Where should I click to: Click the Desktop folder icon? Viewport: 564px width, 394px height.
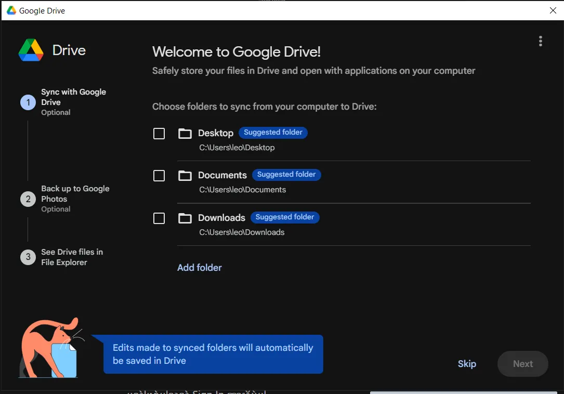pos(185,134)
